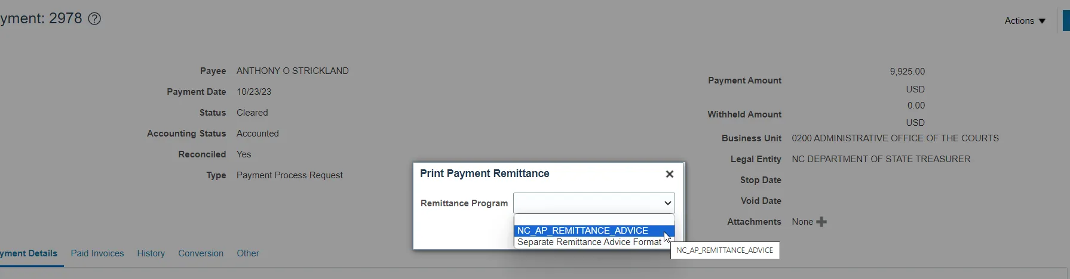Select Separate Remittance Advice Format option
Image resolution: width=1070 pixels, height=279 pixels.
point(589,242)
